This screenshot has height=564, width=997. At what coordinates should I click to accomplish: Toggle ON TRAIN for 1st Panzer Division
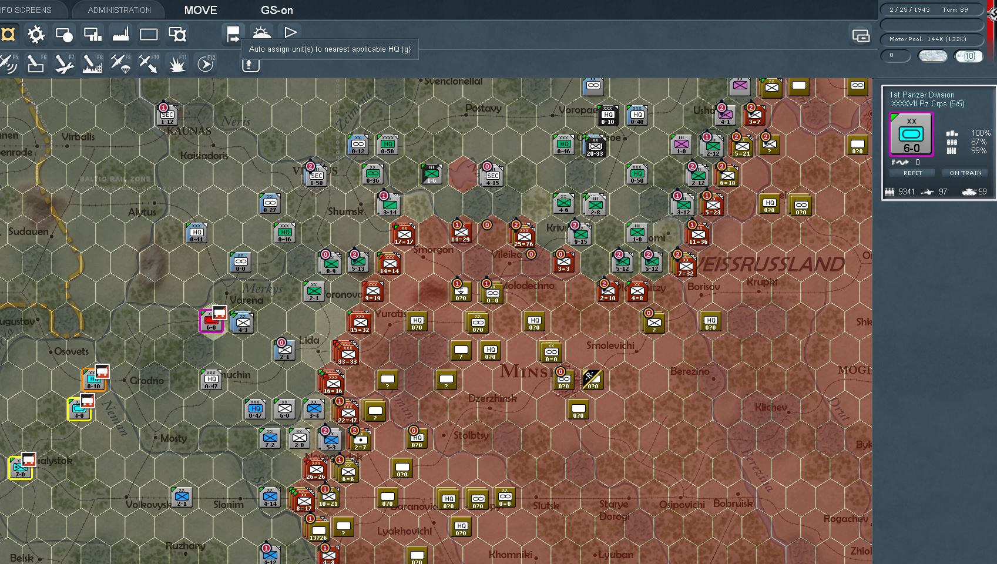(x=965, y=173)
